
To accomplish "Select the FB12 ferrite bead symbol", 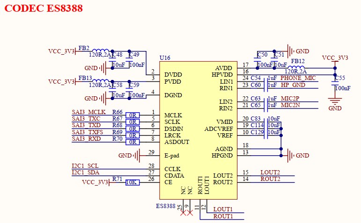I will pos(298,67).
